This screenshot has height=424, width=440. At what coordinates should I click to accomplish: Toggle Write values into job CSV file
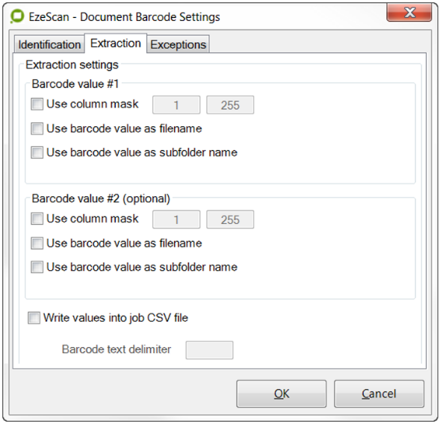point(34,318)
